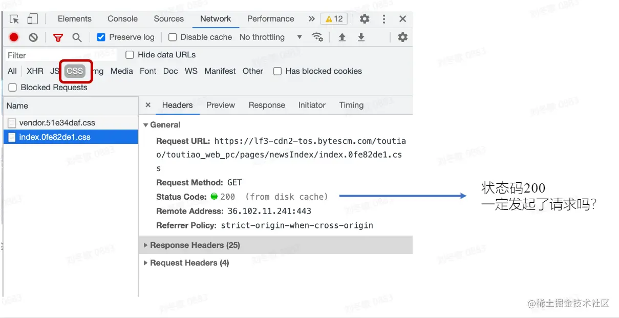
Task: Switch to the Console tab
Action: (122, 19)
